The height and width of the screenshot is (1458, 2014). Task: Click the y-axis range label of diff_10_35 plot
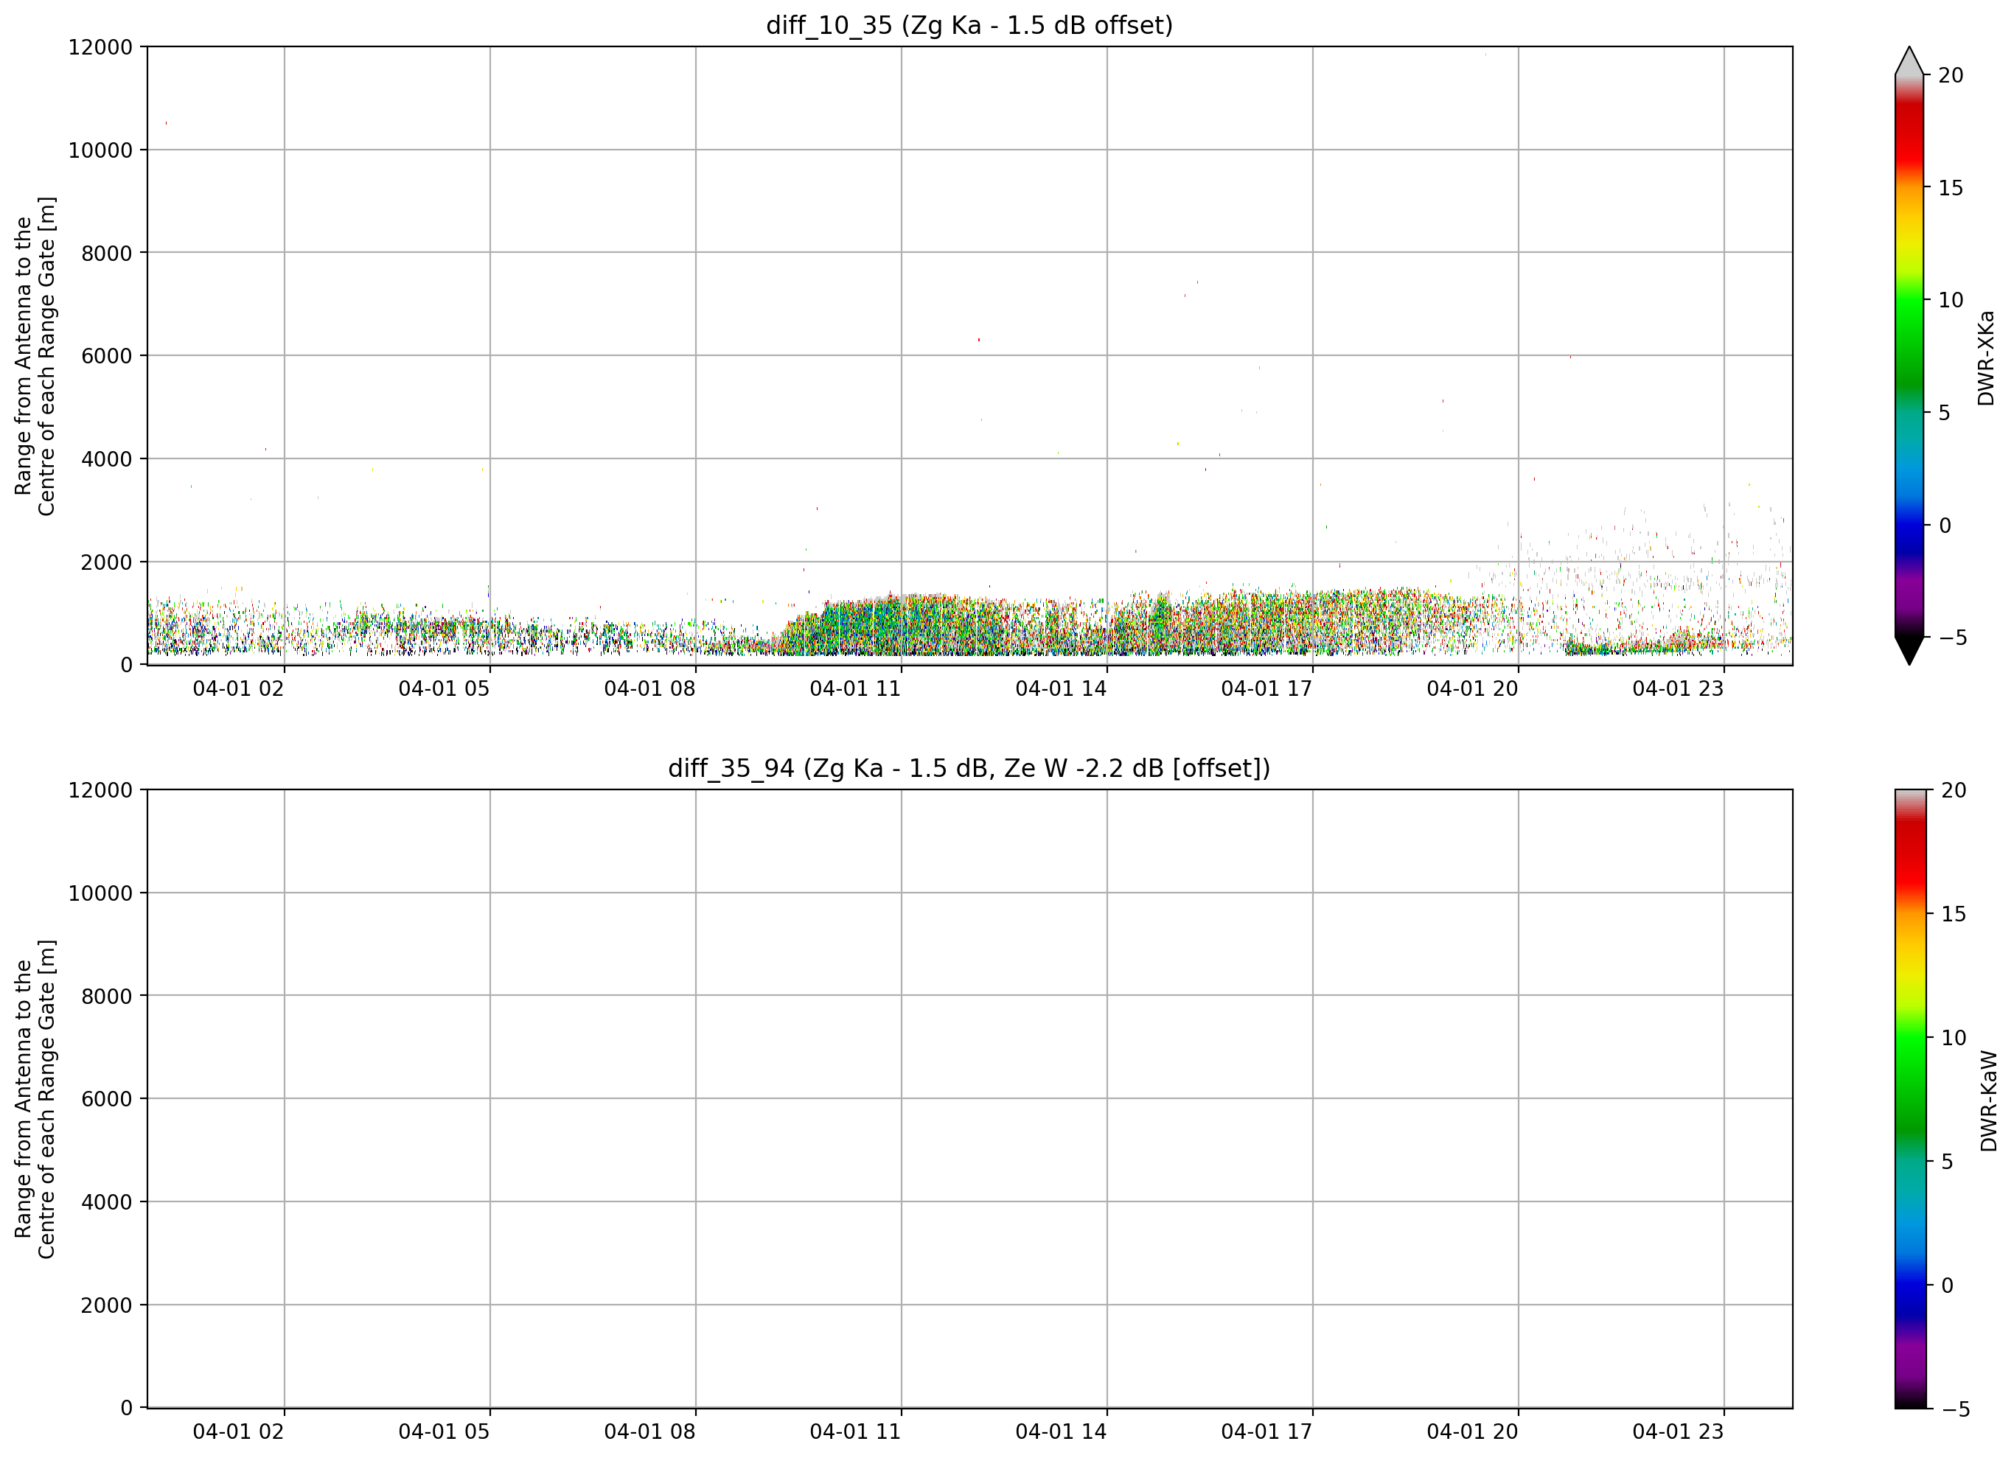coord(35,356)
